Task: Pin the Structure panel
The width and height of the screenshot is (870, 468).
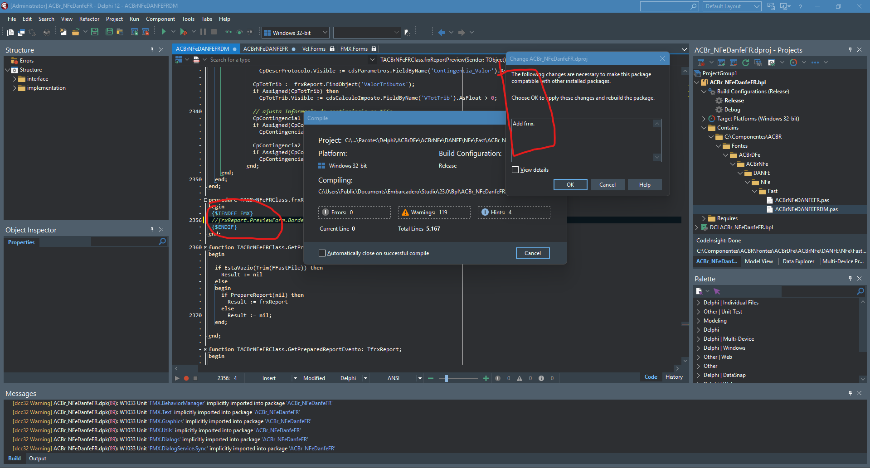Action: coord(152,50)
